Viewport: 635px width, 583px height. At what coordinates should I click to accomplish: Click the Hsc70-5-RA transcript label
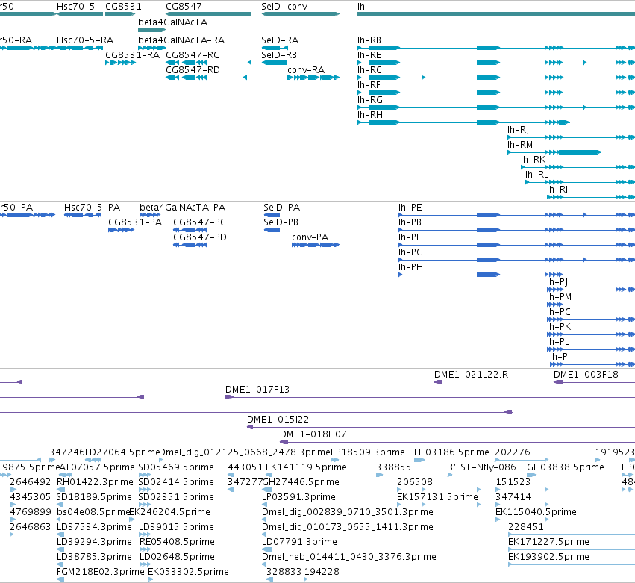pos(85,40)
